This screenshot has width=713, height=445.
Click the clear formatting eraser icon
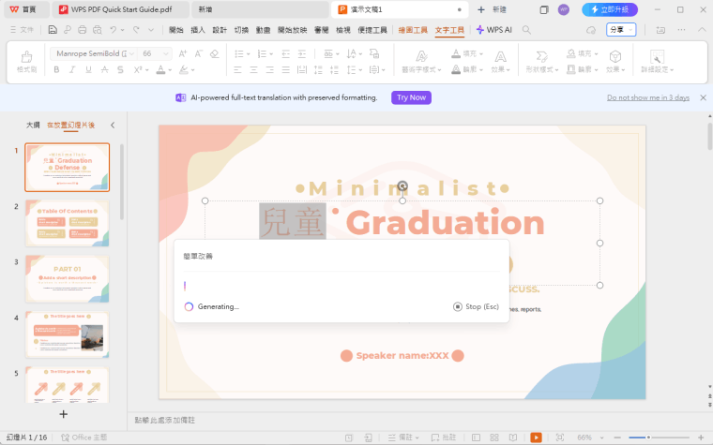pos(214,53)
